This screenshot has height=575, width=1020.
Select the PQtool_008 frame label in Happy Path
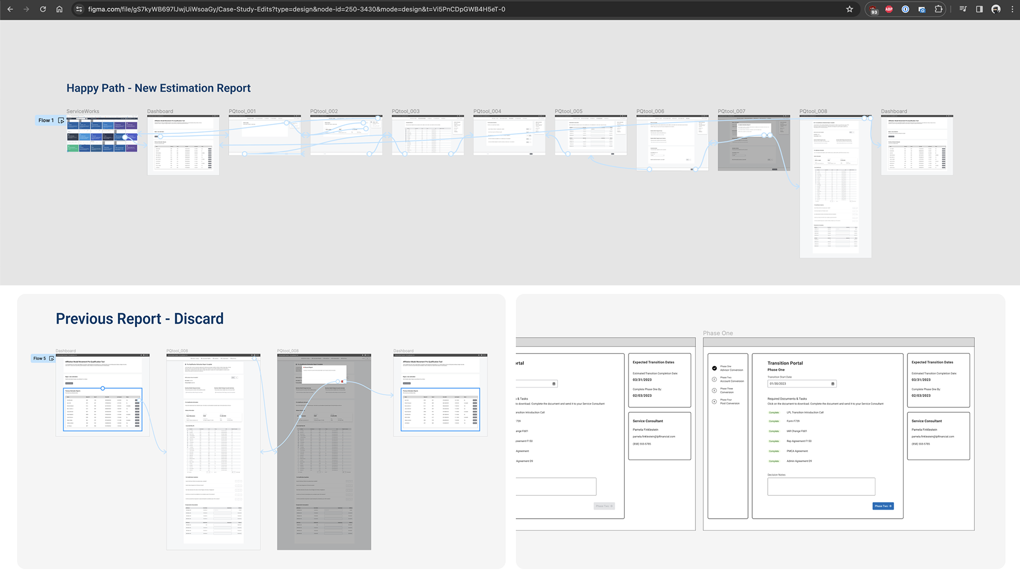point(813,111)
